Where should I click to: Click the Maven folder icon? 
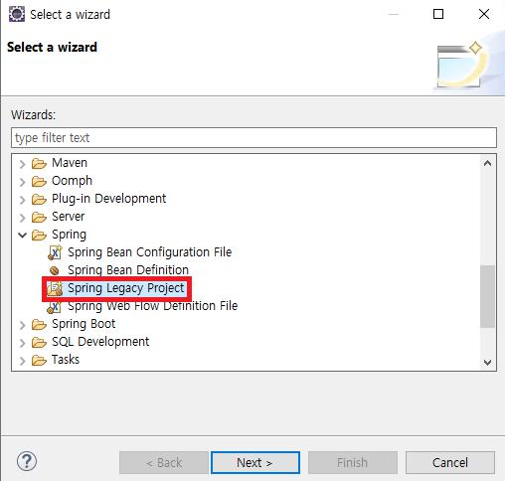pos(39,163)
